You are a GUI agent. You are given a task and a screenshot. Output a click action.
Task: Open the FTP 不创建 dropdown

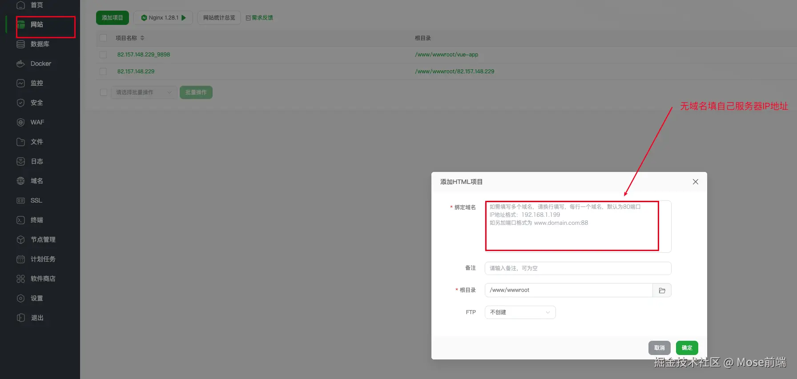coord(520,312)
